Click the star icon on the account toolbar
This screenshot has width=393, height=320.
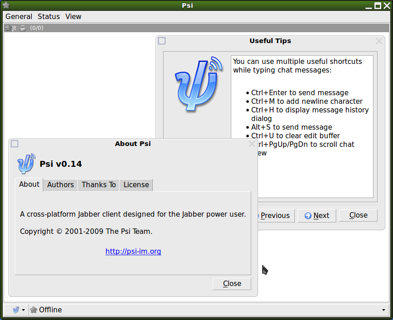[x=8, y=28]
